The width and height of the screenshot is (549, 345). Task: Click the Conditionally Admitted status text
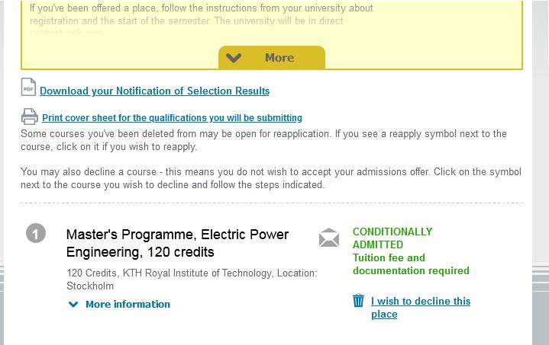[392, 238]
